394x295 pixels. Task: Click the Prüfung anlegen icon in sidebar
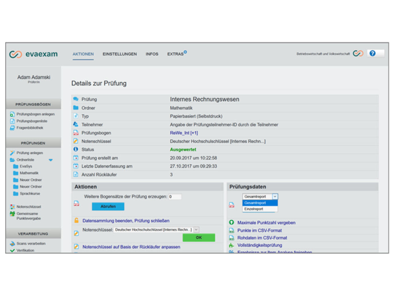point(12,153)
